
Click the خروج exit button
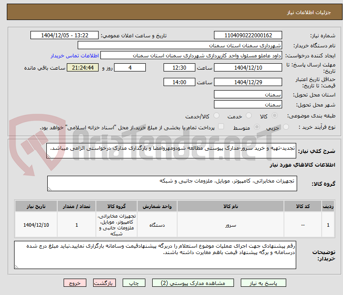[75, 283]
